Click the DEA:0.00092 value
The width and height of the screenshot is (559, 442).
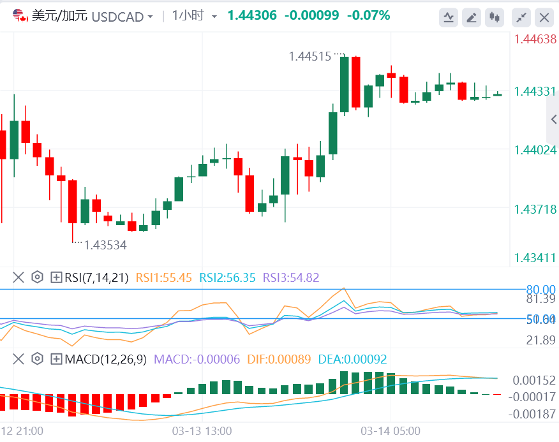pos(352,359)
